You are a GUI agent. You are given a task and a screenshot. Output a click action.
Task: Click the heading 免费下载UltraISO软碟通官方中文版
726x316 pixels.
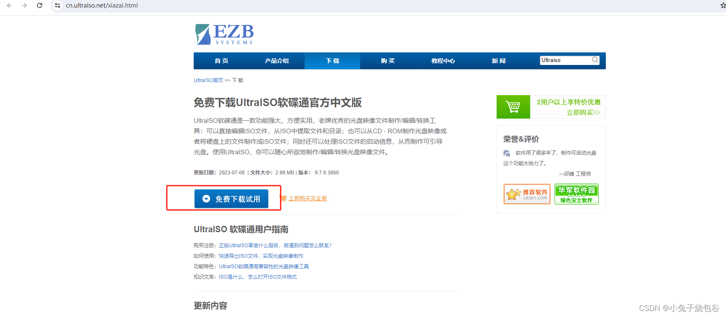(277, 103)
